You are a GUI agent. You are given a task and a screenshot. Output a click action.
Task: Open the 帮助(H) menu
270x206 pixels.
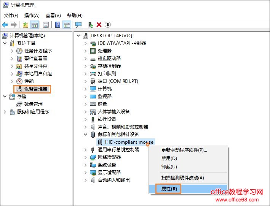pos(75,16)
